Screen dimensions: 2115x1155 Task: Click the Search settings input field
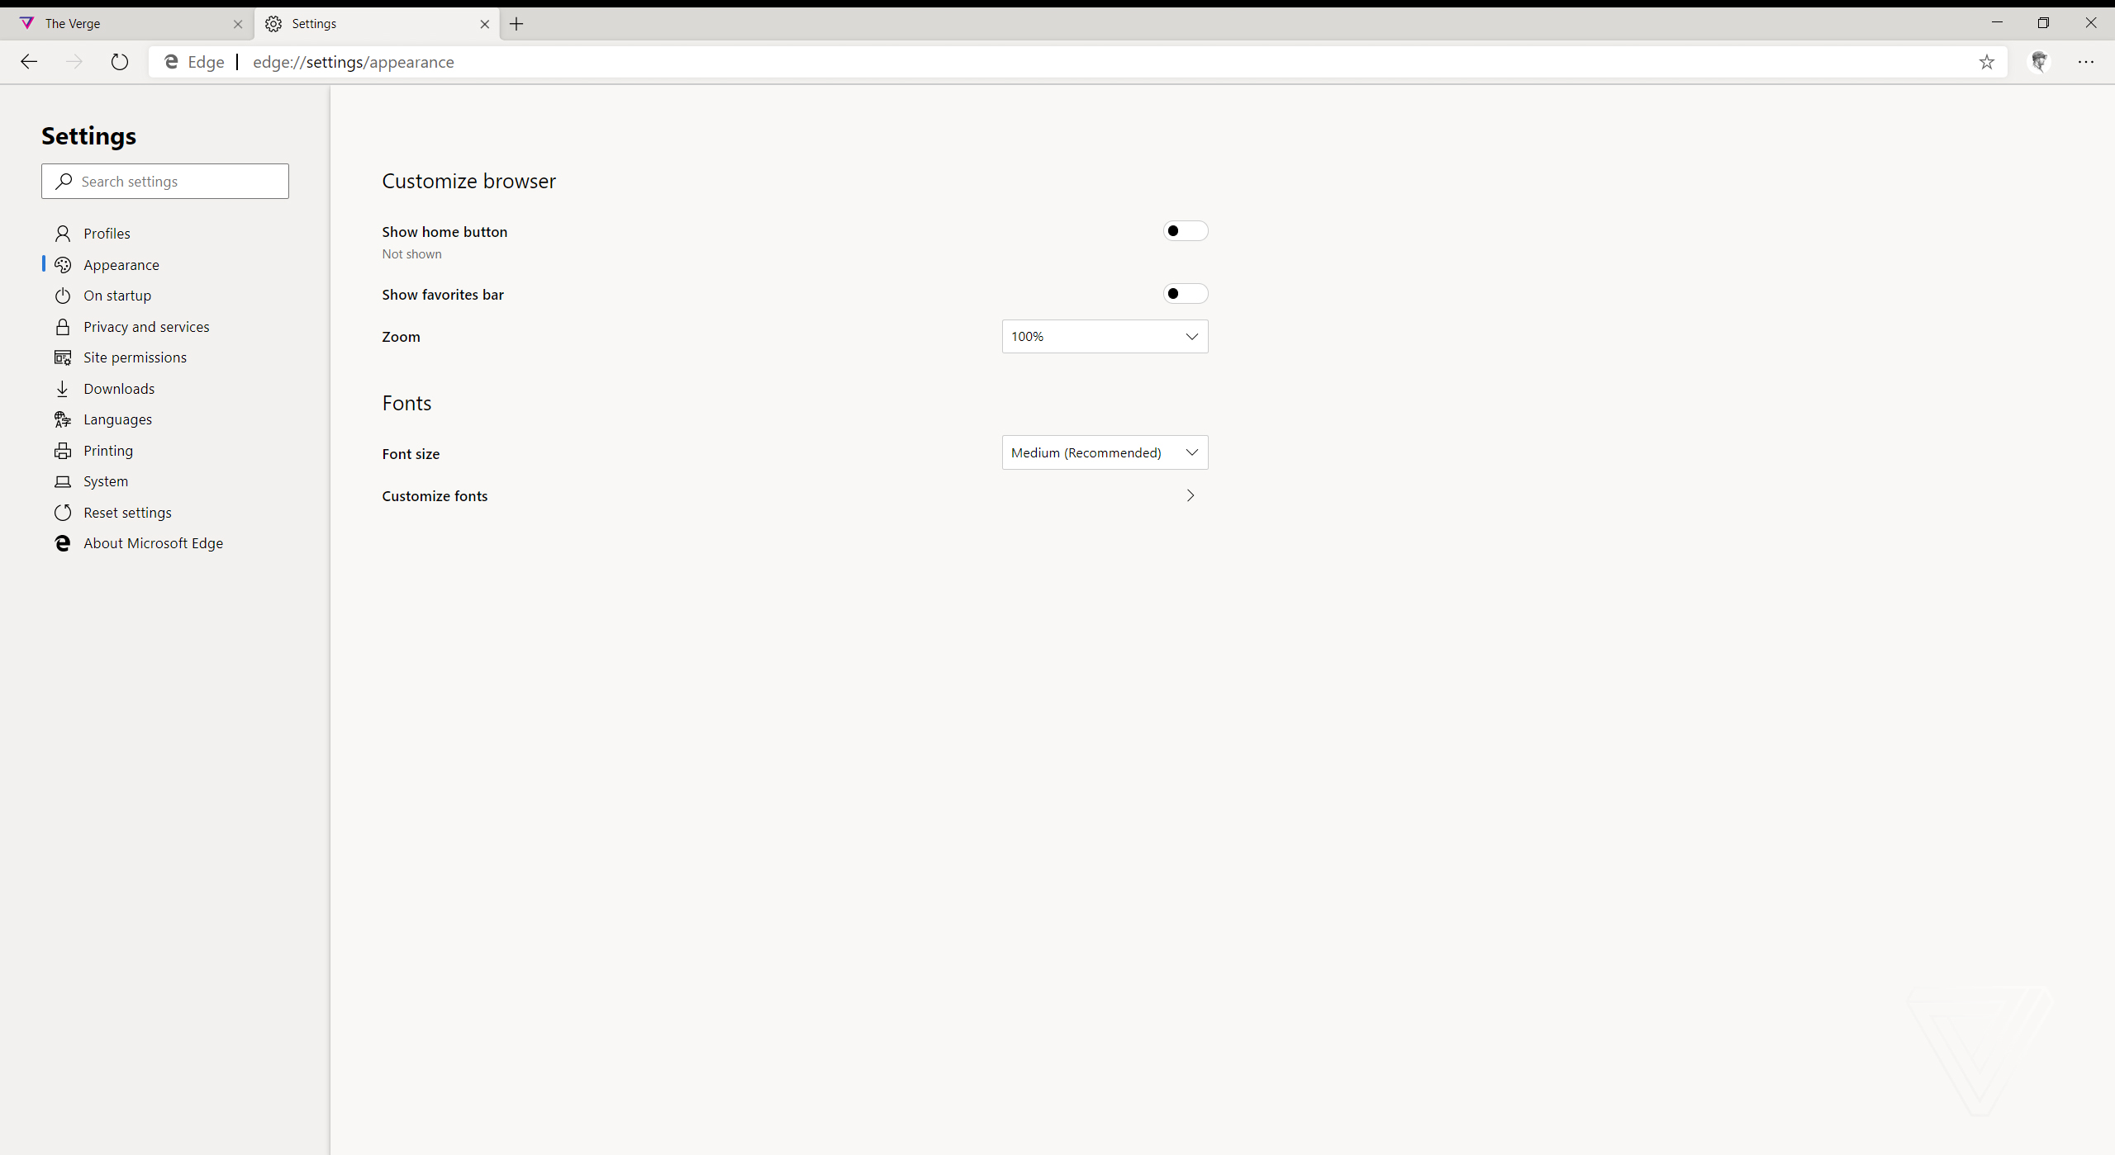(x=164, y=181)
